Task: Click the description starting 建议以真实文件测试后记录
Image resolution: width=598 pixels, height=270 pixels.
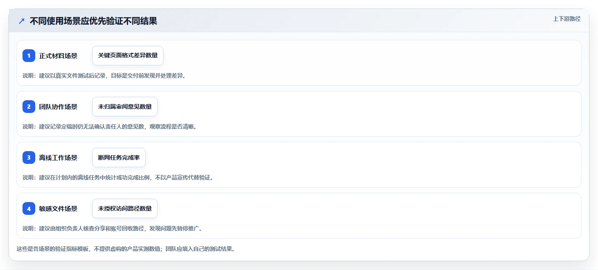Action: [x=104, y=76]
